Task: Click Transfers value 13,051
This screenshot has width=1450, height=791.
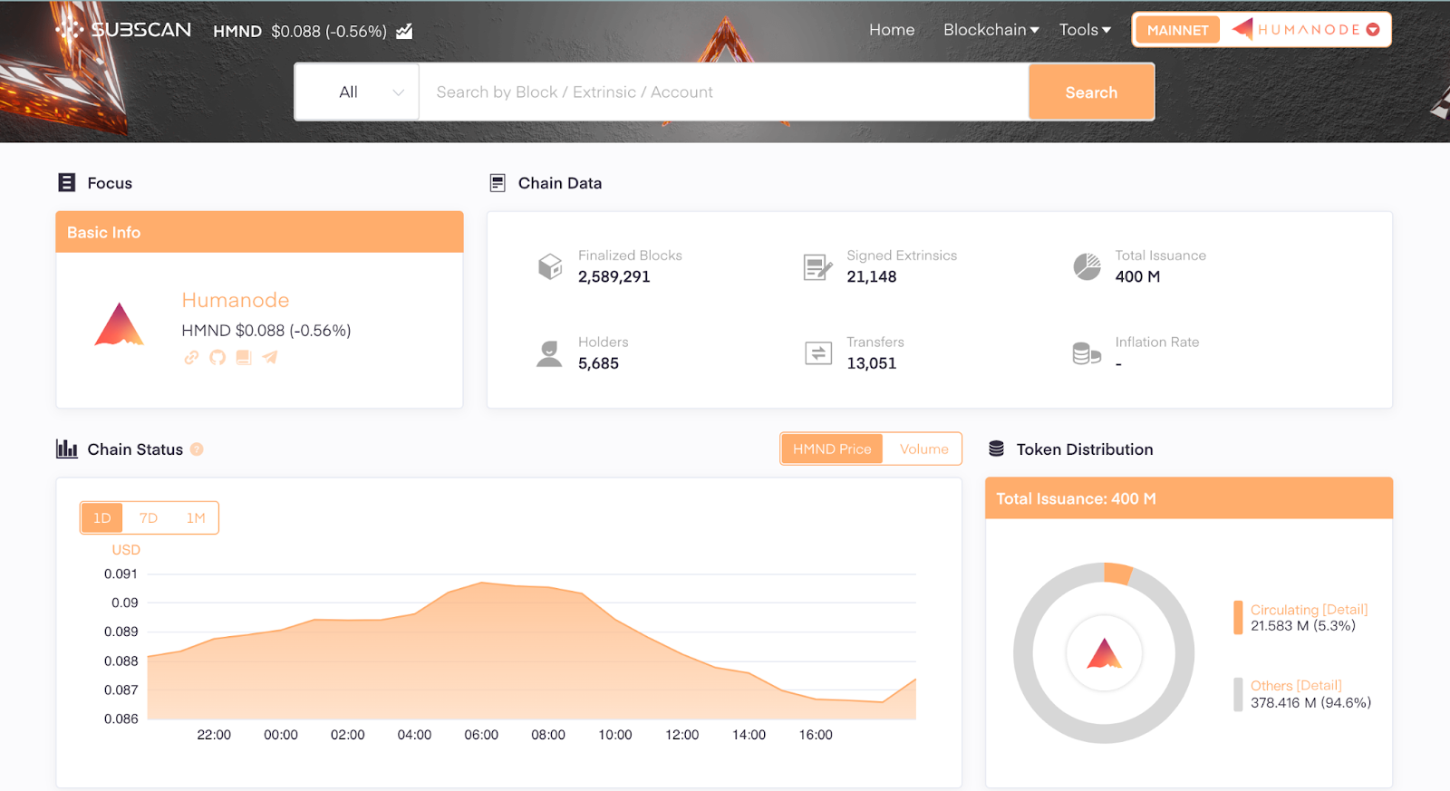Action: point(871,363)
